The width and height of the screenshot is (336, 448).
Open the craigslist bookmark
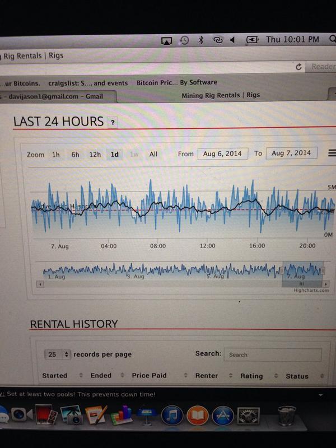(88, 83)
